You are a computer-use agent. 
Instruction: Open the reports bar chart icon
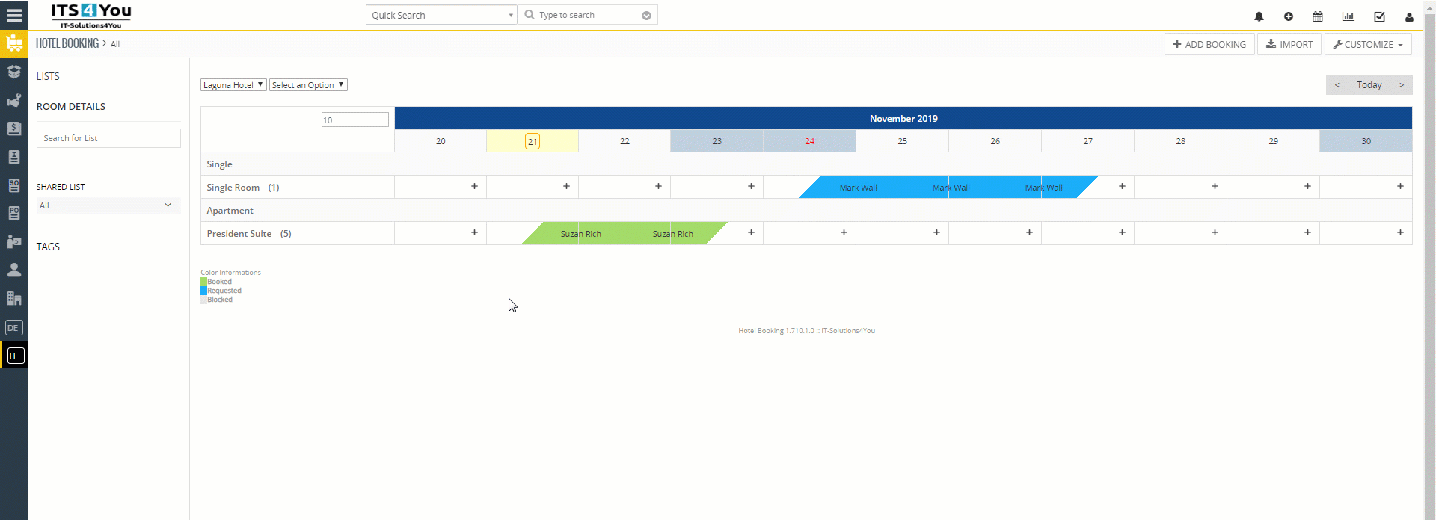[1348, 16]
